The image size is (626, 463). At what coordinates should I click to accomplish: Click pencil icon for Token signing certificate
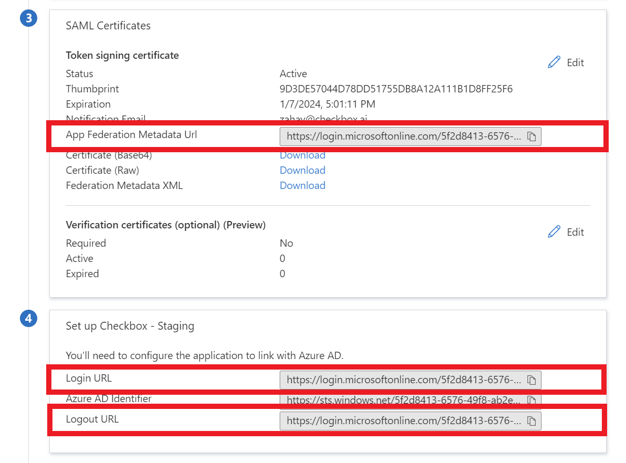tap(554, 62)
